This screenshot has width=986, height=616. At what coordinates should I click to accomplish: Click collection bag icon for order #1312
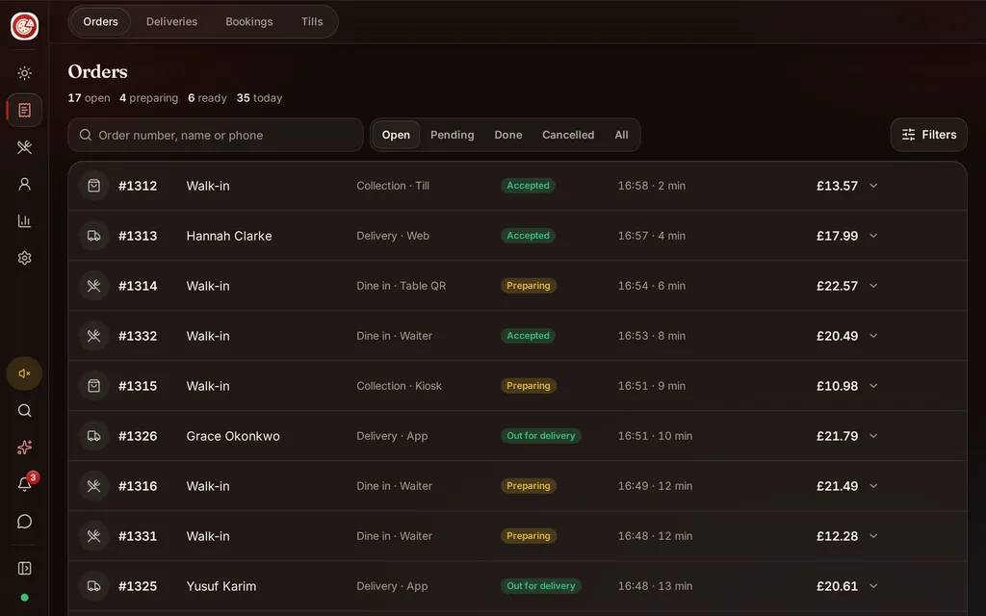pos(93,186)
